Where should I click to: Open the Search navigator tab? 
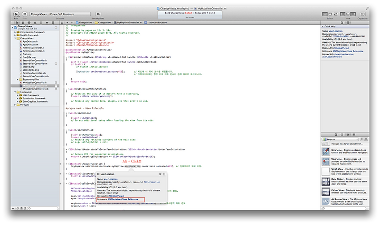coord(29,23)
